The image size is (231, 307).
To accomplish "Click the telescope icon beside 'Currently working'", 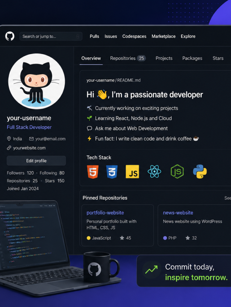I will point(90,108).
